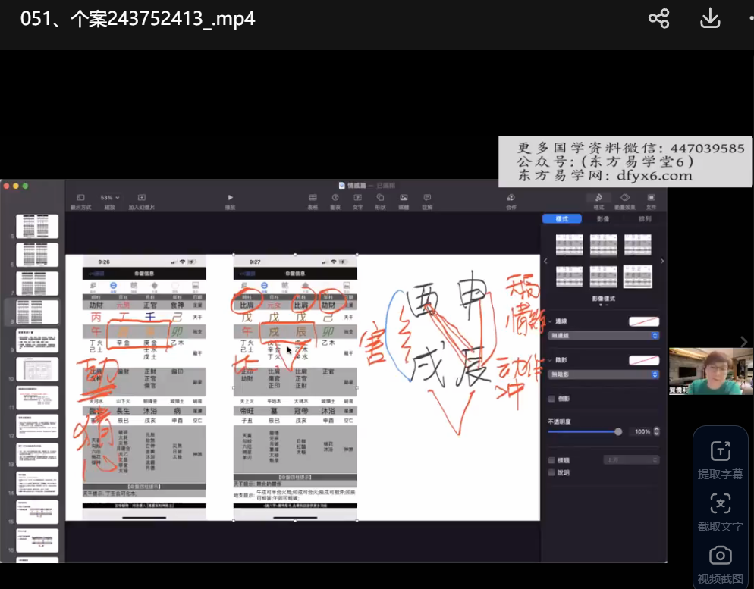Click the 格式 format brush icon
Image resolution: width=754 pixels, height=589 pixels.
598,198
